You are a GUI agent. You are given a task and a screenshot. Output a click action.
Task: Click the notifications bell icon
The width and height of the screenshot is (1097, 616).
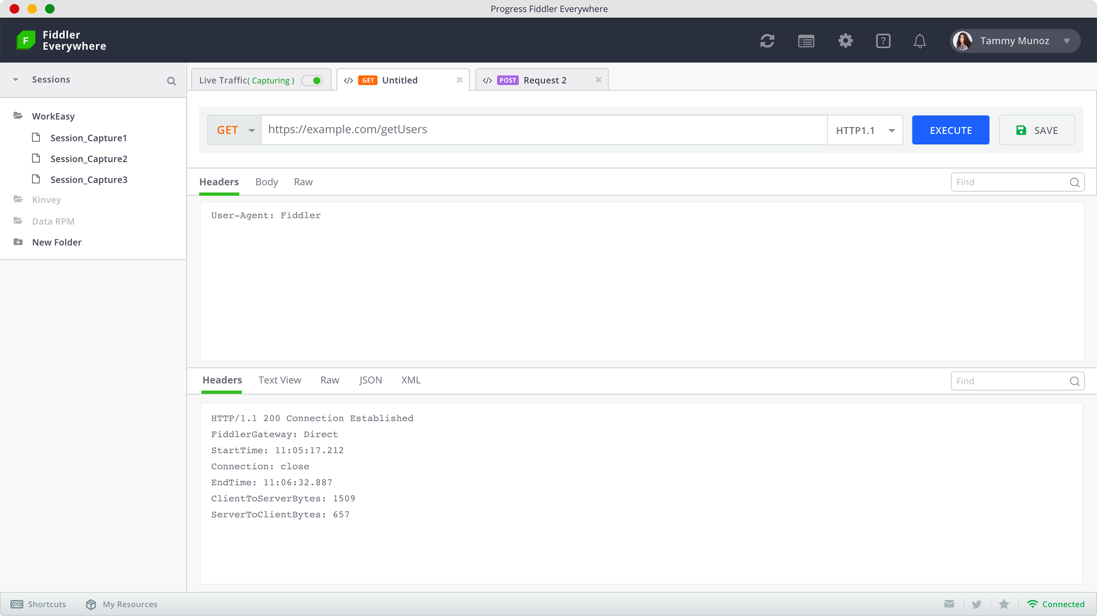920,41
